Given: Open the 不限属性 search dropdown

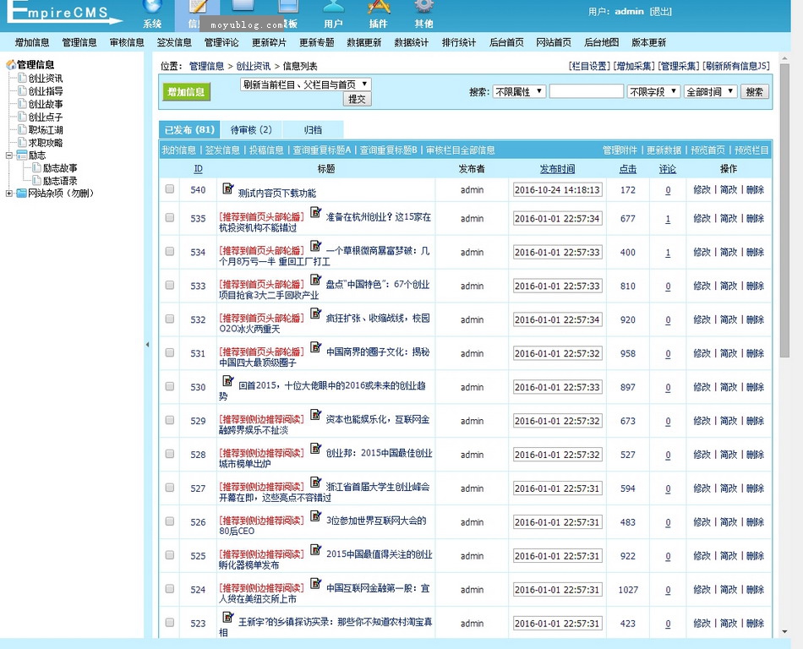Looking at the screenshot, I should click(519, 91).
